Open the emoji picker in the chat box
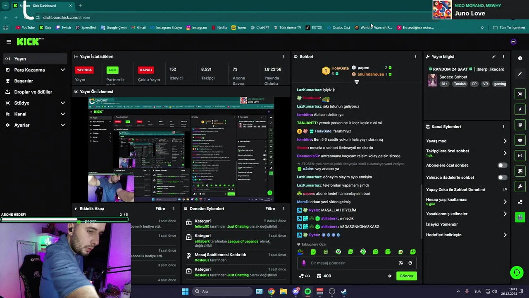This screenshot has width=529, height=298. [410, 263]
